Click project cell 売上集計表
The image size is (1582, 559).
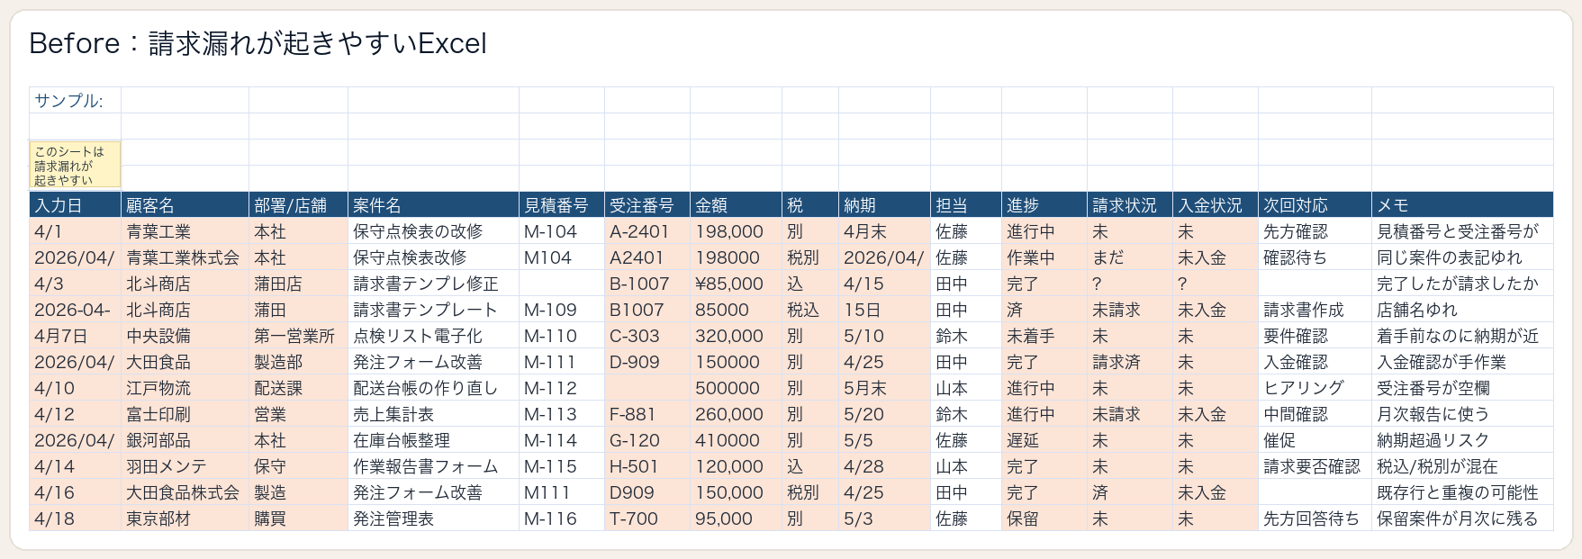433,414
